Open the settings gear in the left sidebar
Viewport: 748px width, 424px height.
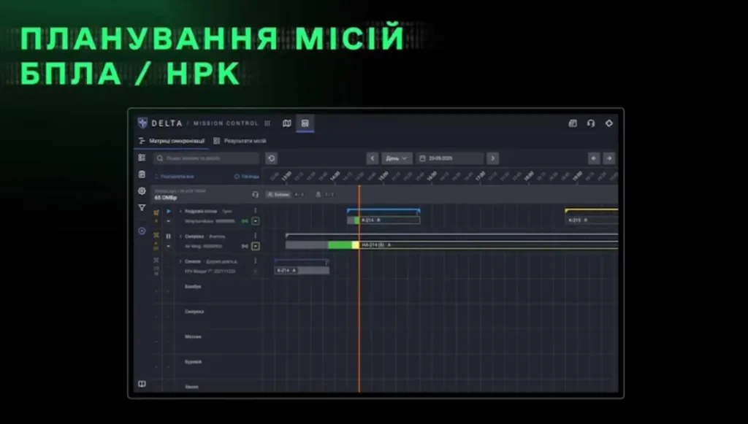click(x=142, y=191)
